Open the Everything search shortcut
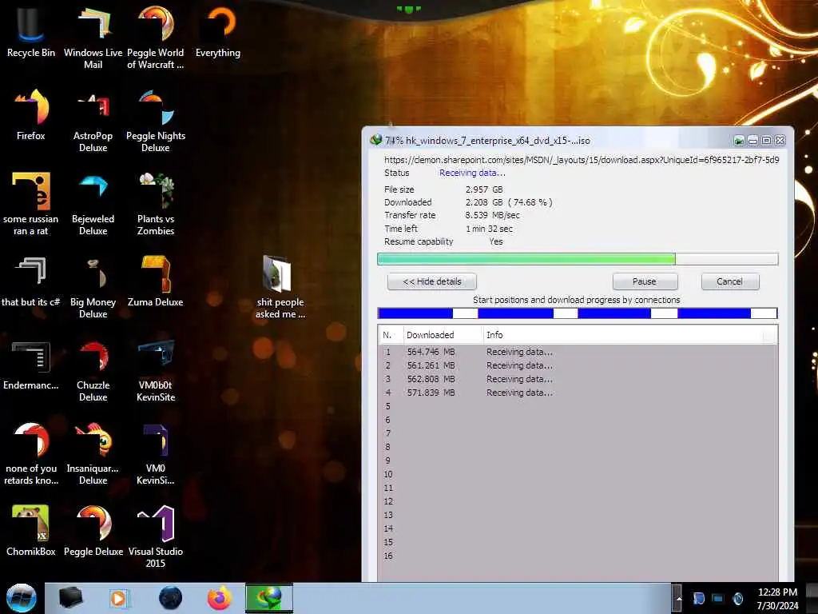818x614 pixels. (x=218, y=31)
